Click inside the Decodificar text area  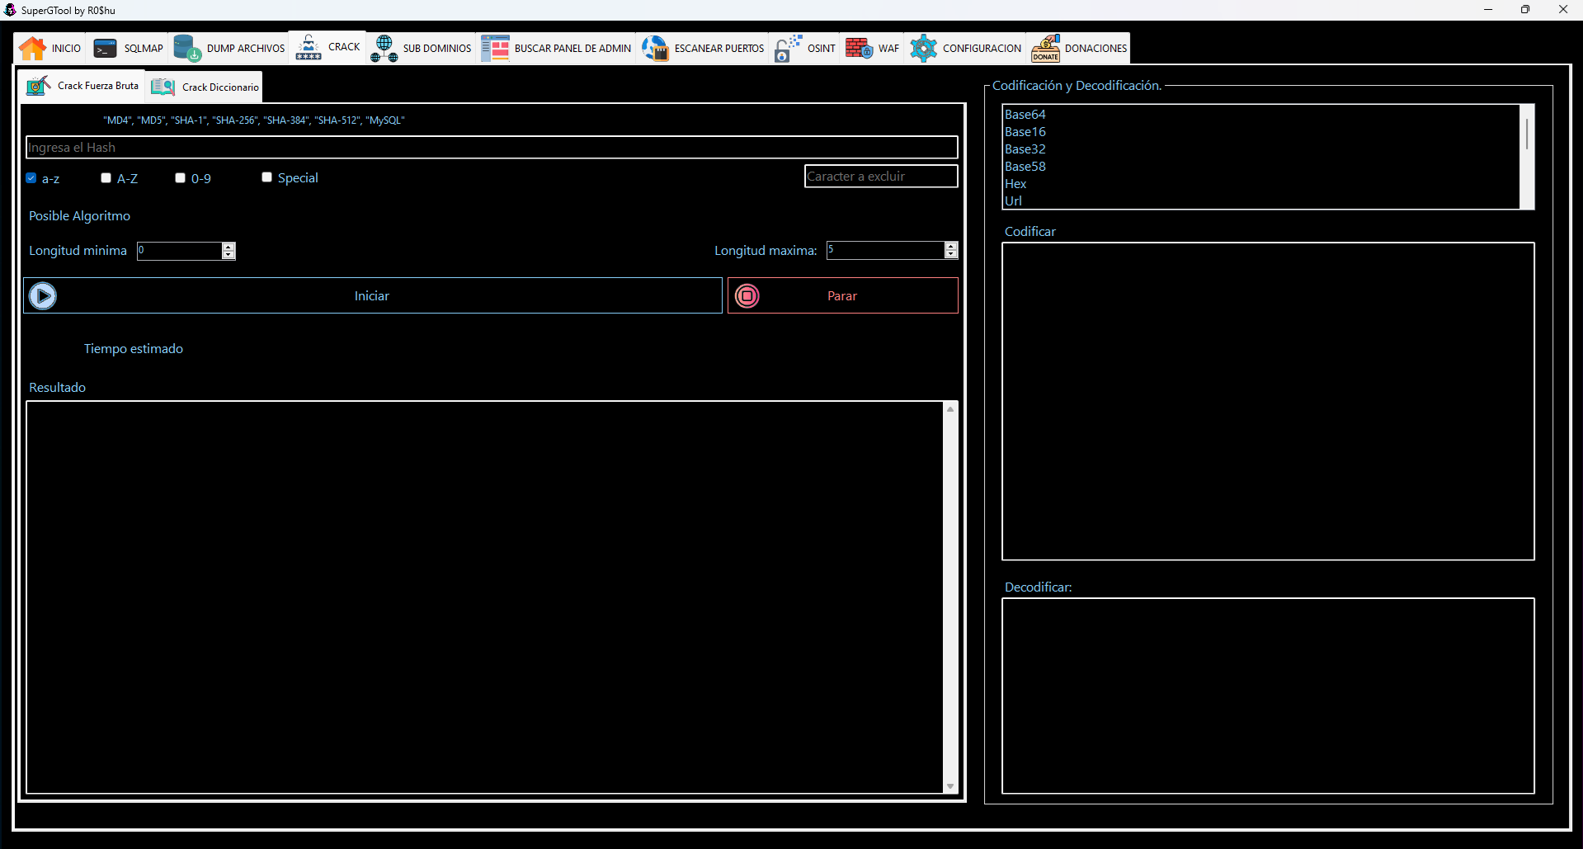(x=1268, y=696)
